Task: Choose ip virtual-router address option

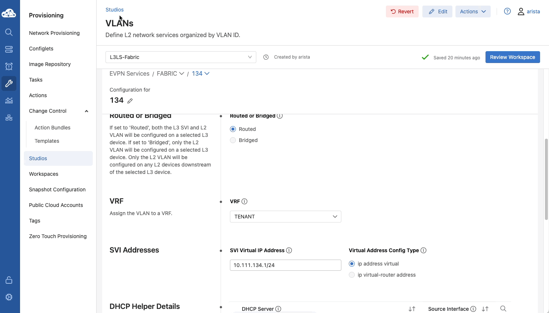Action: (352, 275)
